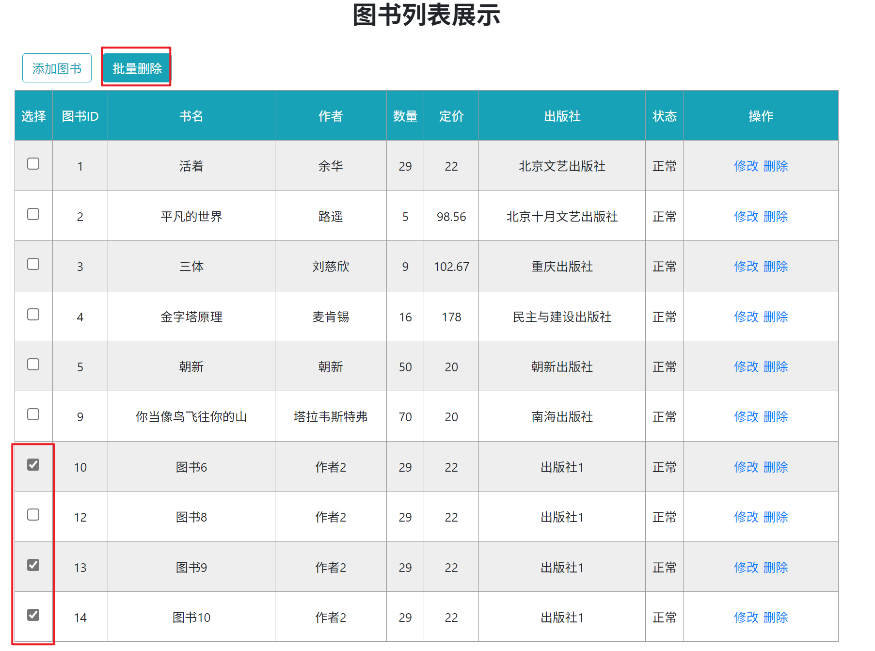The height and width of the screenshot is (651, 875).
Task: Check the checkbox for book 活着
Action: coord(33,164)
